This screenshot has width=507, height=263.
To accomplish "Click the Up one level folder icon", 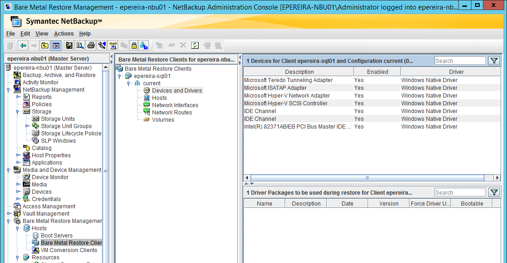I will [45, 46].
